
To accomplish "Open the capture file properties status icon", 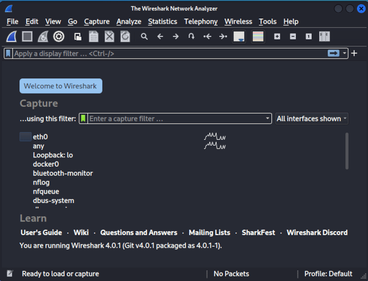I will point(10,274).
